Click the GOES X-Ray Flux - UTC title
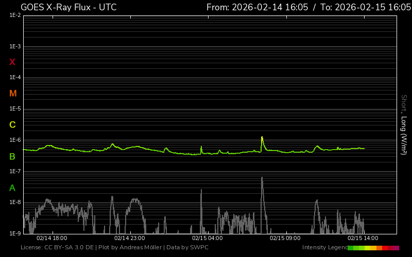Image resolution: width=412 pixels, height=257 pixels. (x=68, y=7)
